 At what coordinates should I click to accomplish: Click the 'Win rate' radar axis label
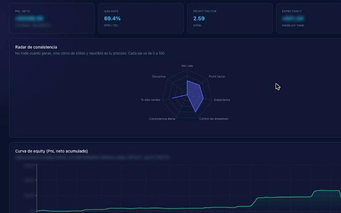pyautogui.click(x=187, y=66)
